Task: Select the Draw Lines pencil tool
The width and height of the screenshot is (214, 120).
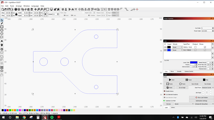Action: pos(2,23)
